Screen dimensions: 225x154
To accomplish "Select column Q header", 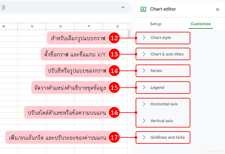I will [x=117, y=26].
